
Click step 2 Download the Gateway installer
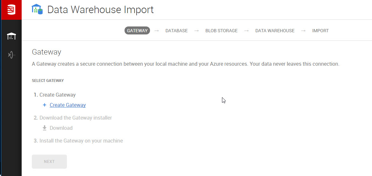tap(76, 118)
